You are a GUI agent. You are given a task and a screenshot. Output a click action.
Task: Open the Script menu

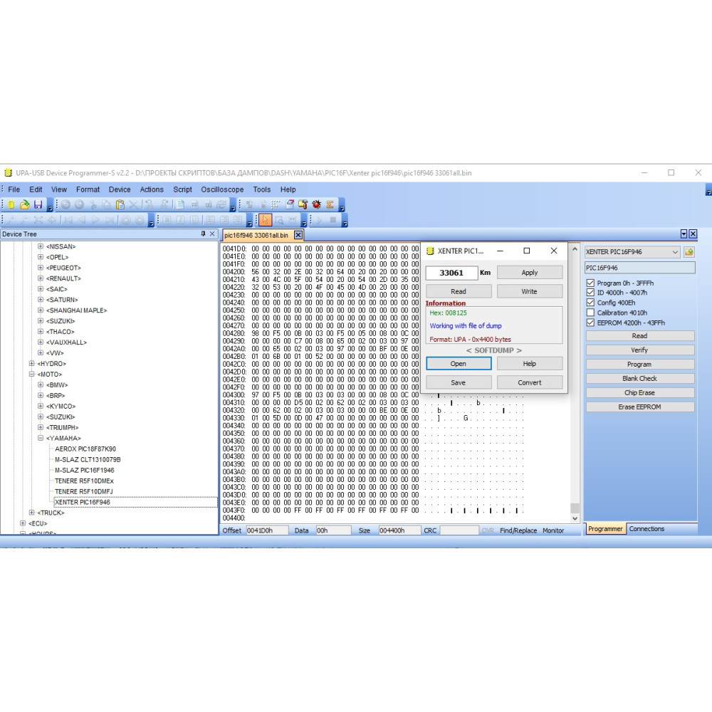[182, 189]
